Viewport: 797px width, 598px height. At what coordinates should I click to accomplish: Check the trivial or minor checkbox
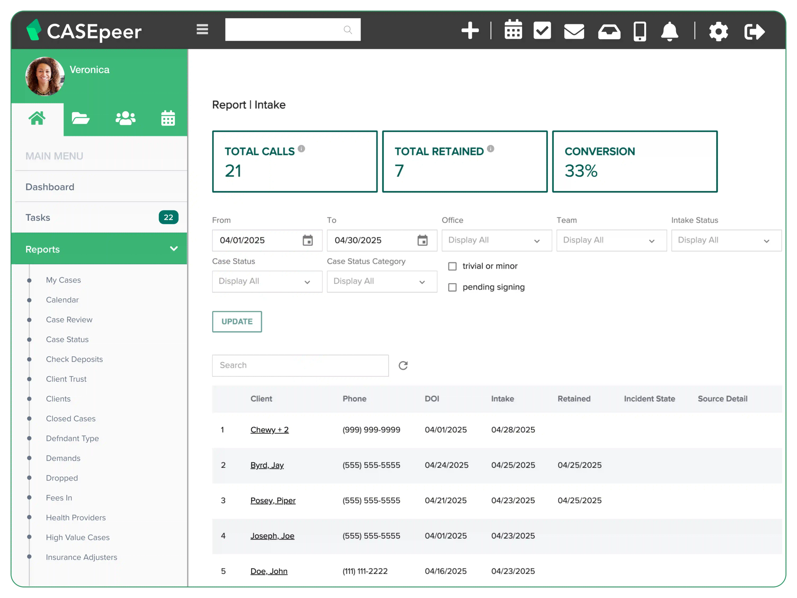452,266
